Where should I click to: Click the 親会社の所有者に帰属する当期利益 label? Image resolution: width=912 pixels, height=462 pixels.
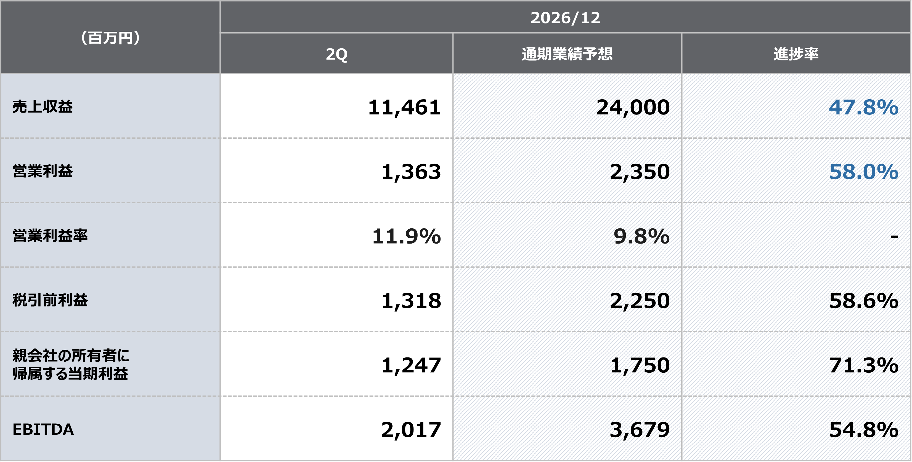tap(70, 364)
